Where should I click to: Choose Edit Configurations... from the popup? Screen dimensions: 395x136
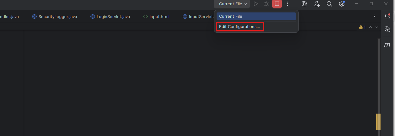click(239, 27)
